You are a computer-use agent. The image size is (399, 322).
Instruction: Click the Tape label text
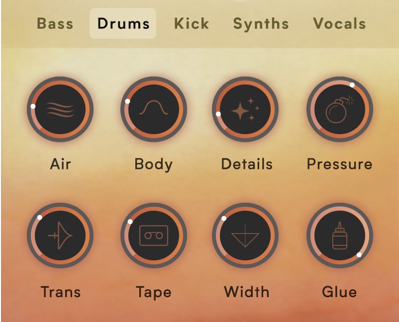(154, 292)
